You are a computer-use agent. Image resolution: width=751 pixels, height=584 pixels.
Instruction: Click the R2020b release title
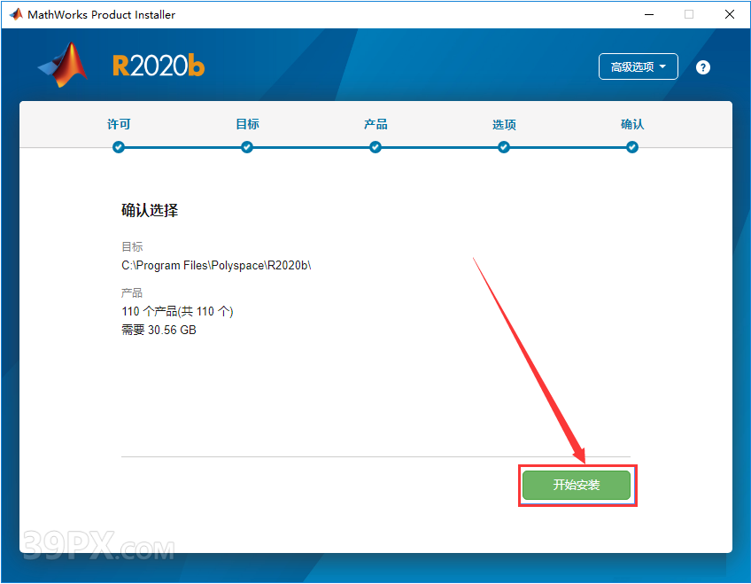tap(159, 66)
